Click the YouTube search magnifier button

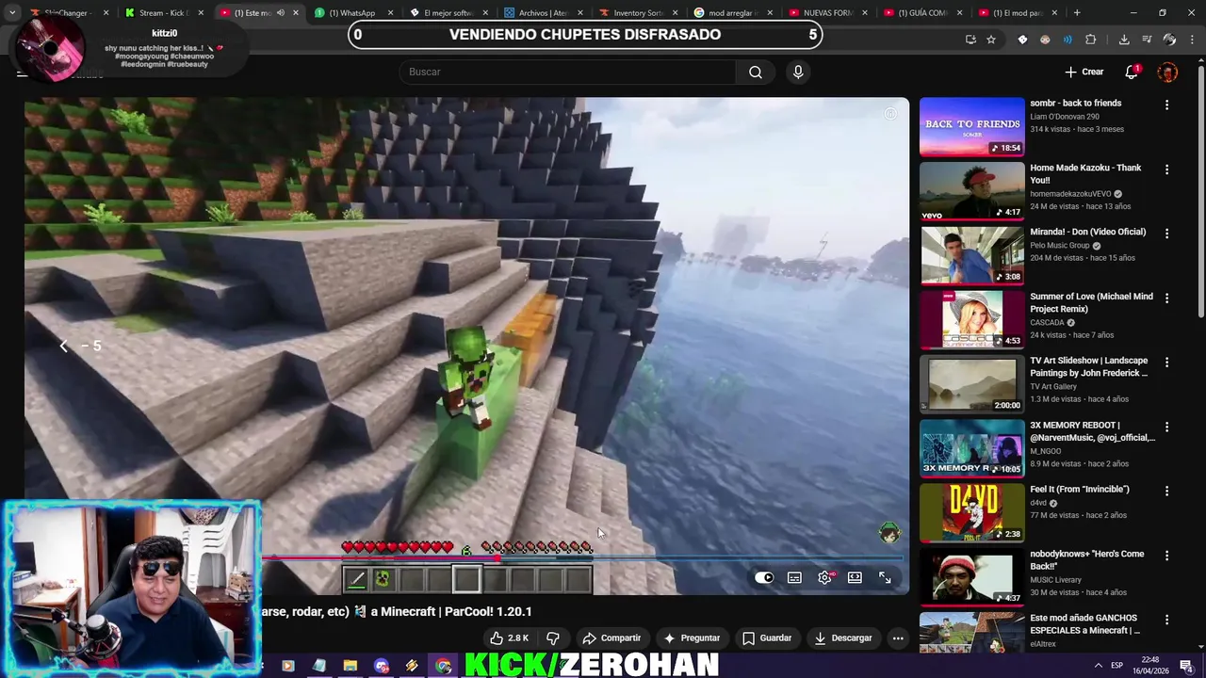[756, 73]
